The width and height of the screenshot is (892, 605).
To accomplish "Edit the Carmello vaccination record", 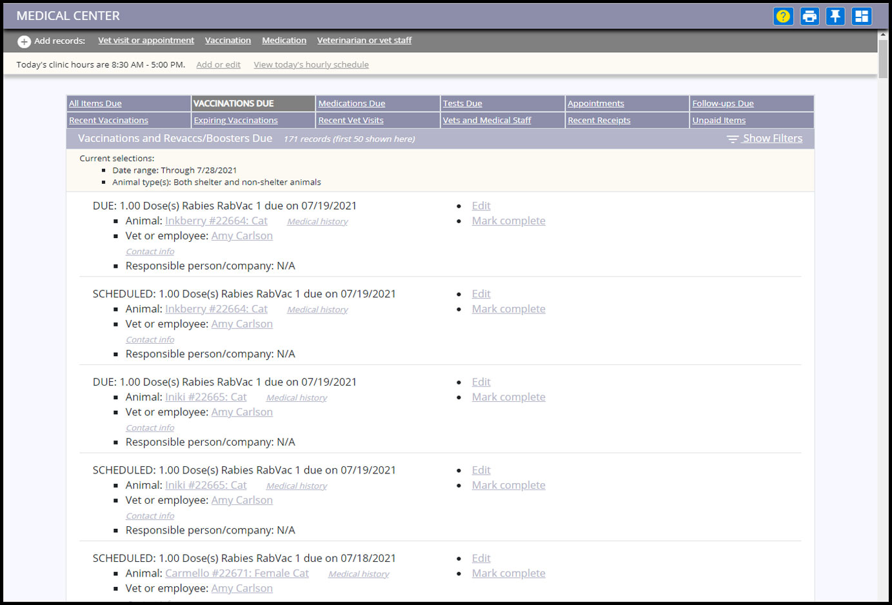I will 481,559.
